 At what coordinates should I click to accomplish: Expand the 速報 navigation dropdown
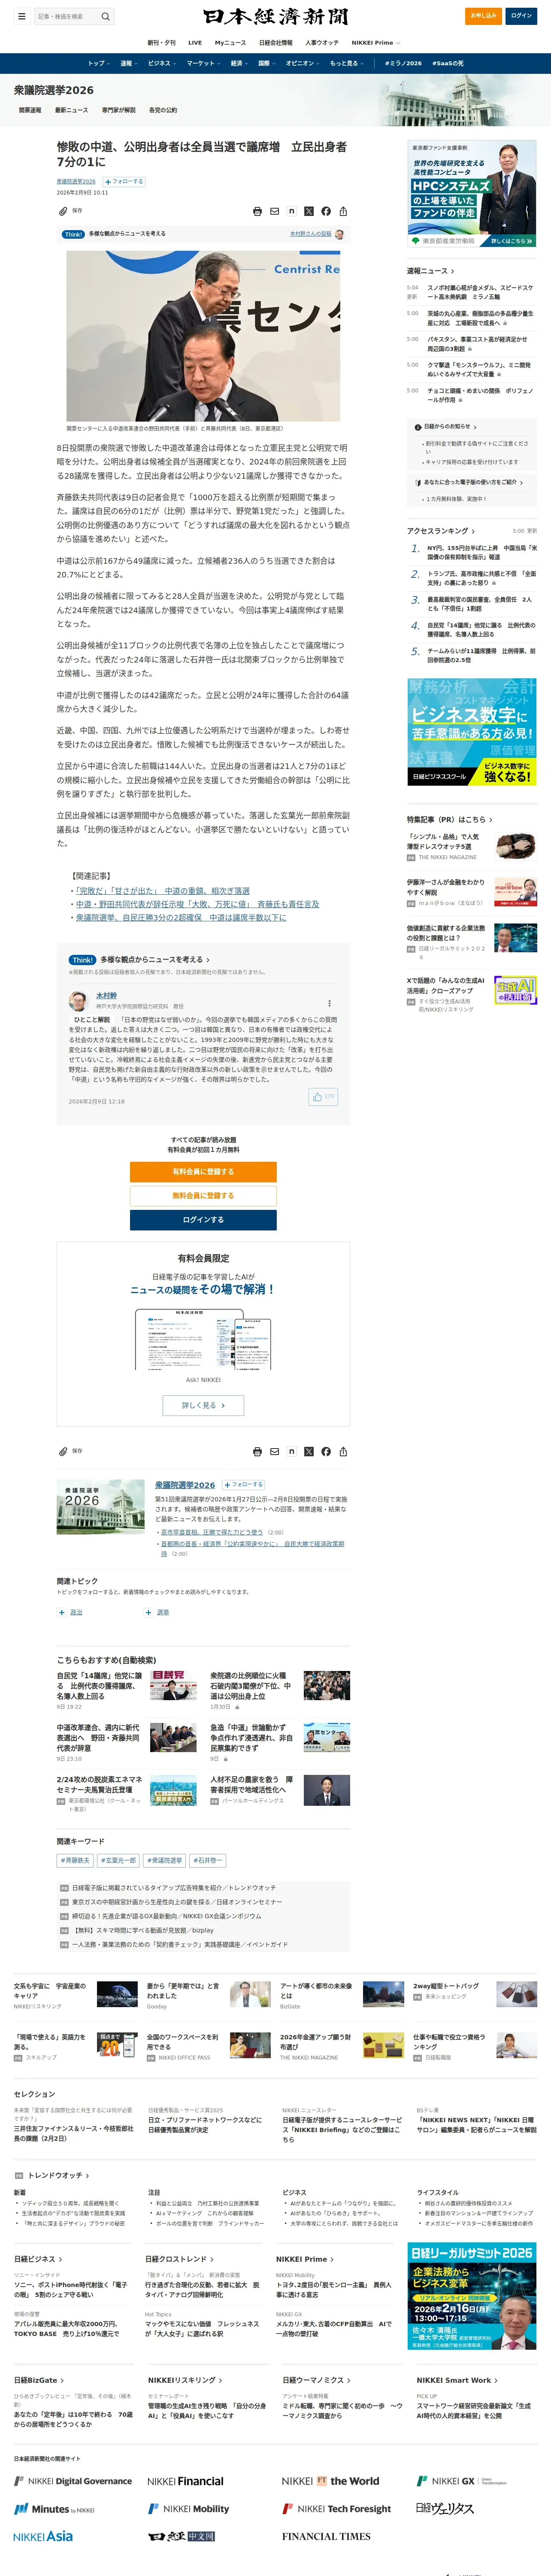click(129, 63)
